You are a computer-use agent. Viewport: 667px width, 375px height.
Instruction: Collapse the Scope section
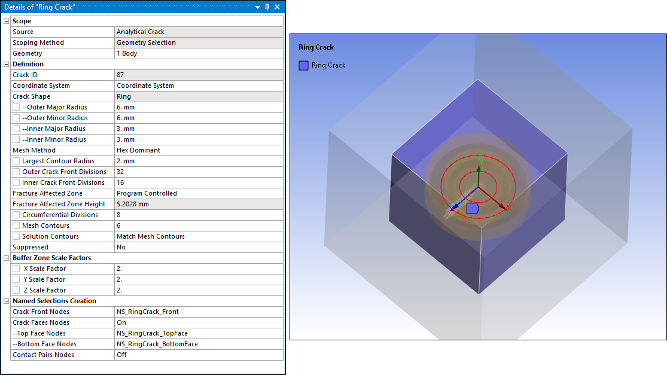(6, 21)
